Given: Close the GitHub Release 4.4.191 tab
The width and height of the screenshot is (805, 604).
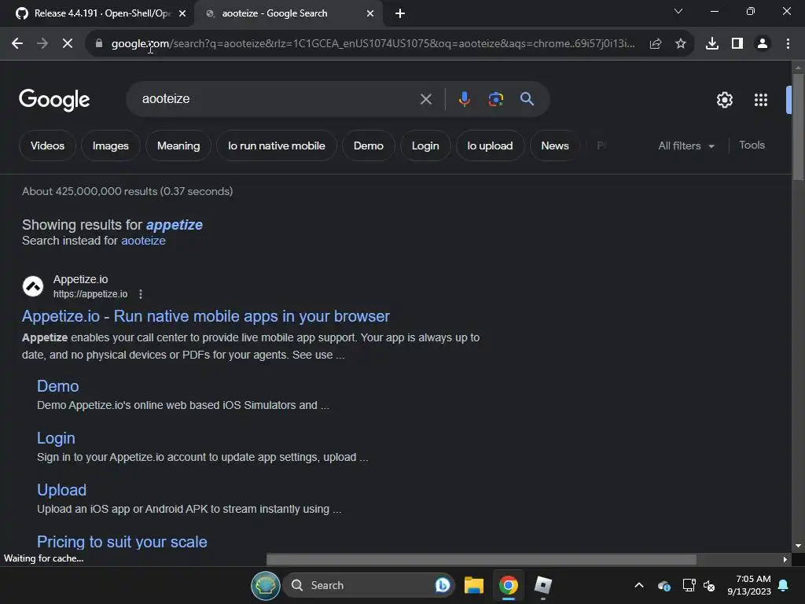Looking at the screenshot, I should [x=182, y=13].
